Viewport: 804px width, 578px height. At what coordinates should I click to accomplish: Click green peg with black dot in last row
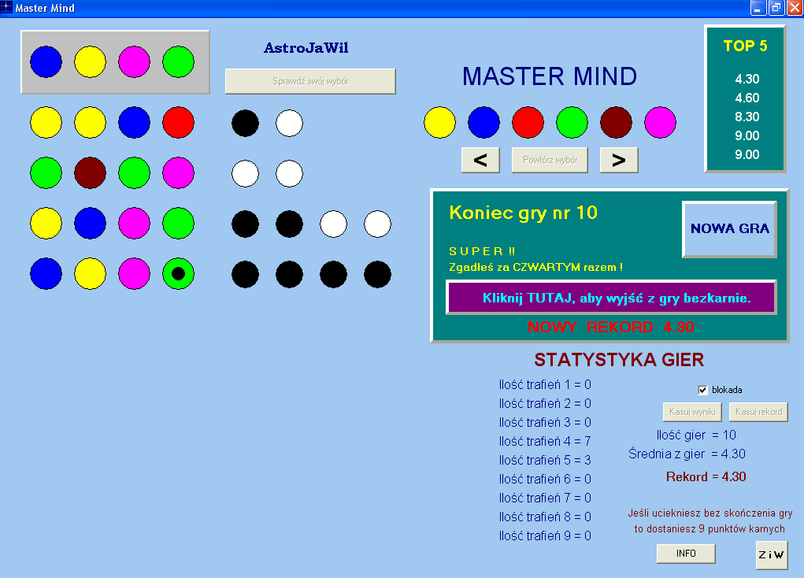click(x=179, y=273)
